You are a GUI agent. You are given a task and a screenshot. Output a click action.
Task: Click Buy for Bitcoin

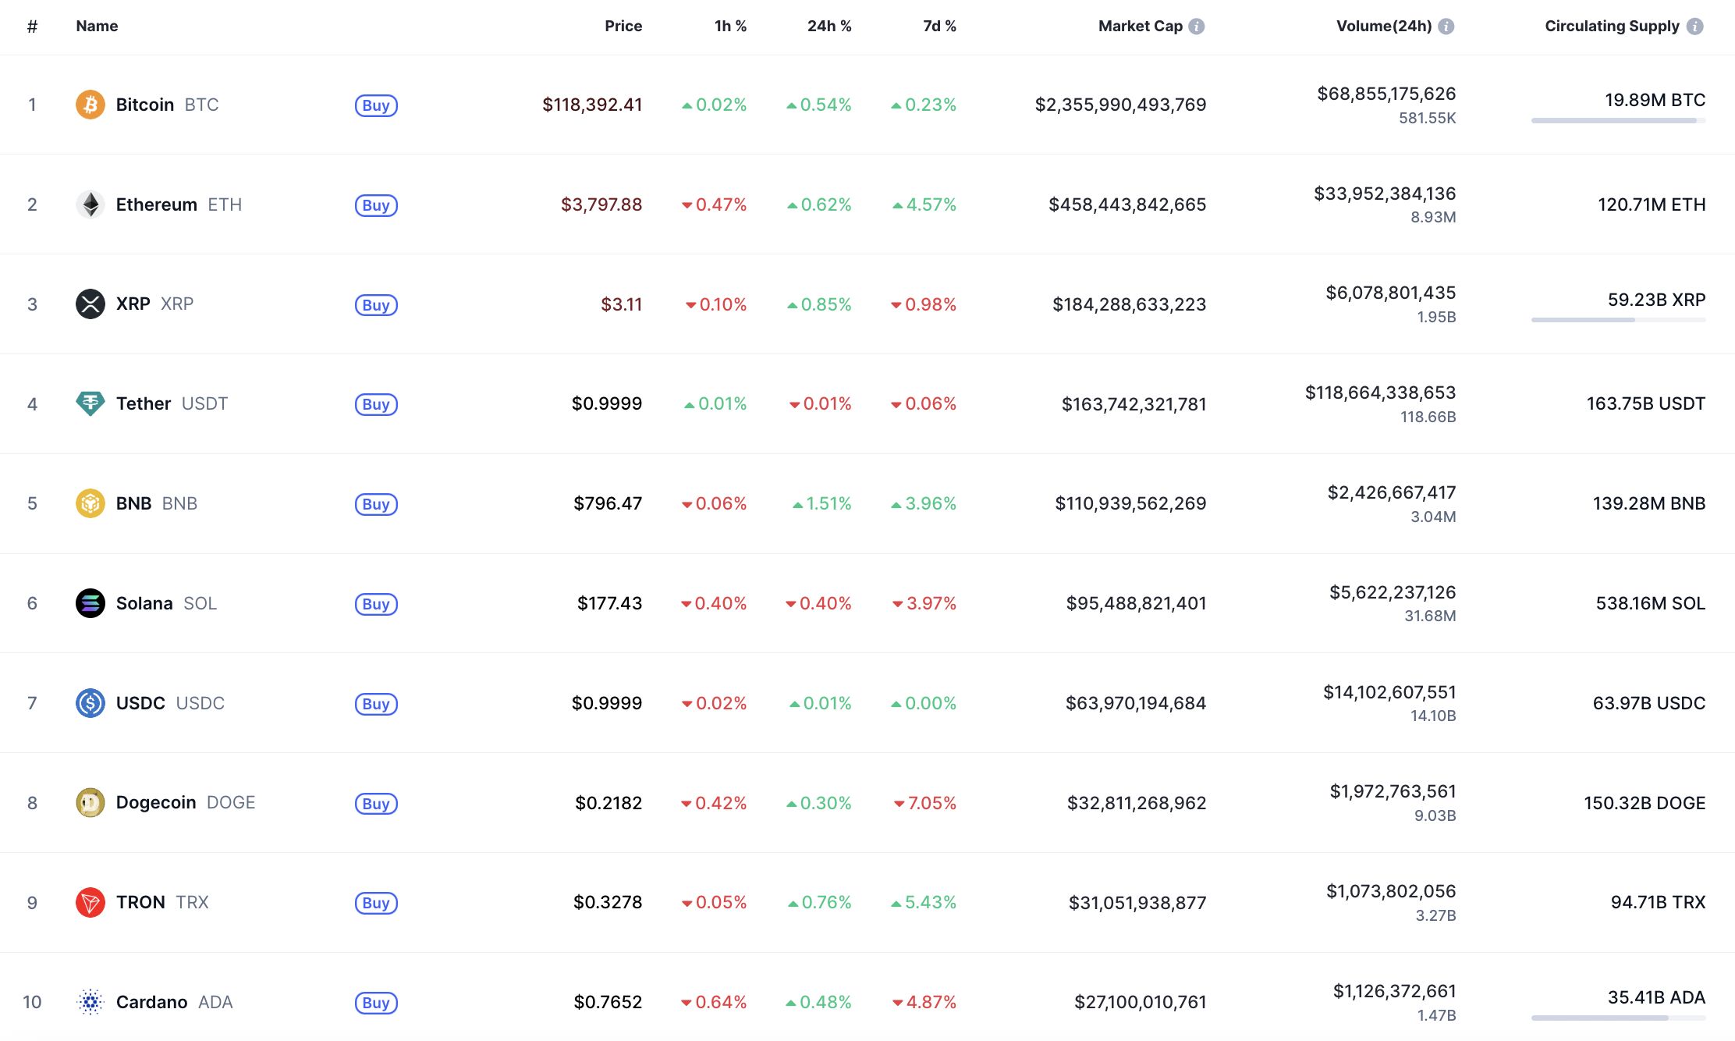[376, 105]
